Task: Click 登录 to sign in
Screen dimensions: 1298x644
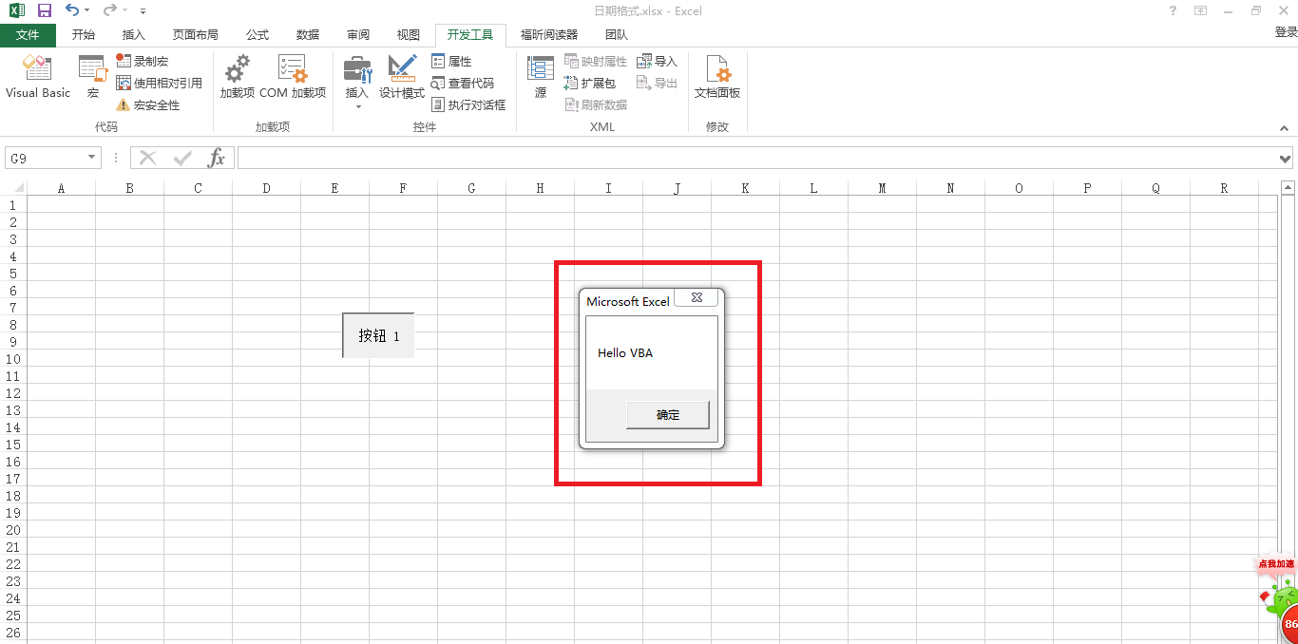Action: tap(1286, 32)
